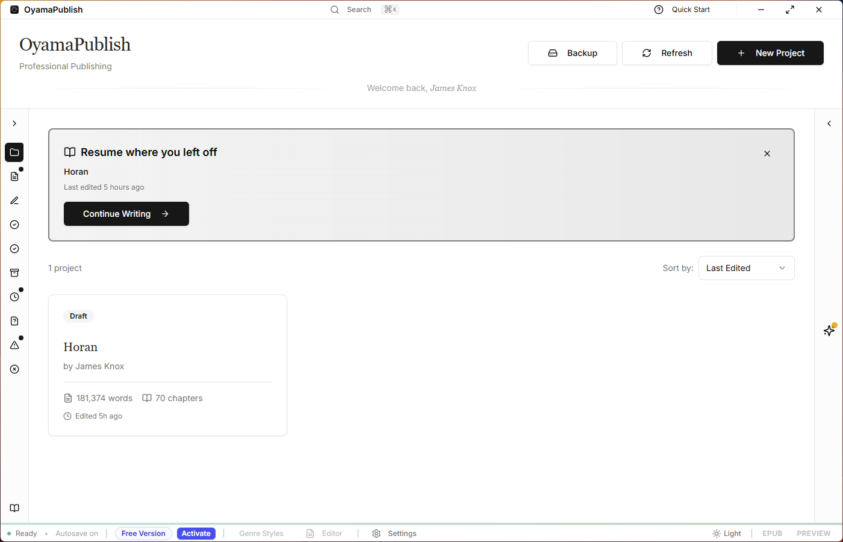Open the Last Edited sort dropdown
This screenshot has width=843, height=542.
pyautogui.click(x=746, y=268)
